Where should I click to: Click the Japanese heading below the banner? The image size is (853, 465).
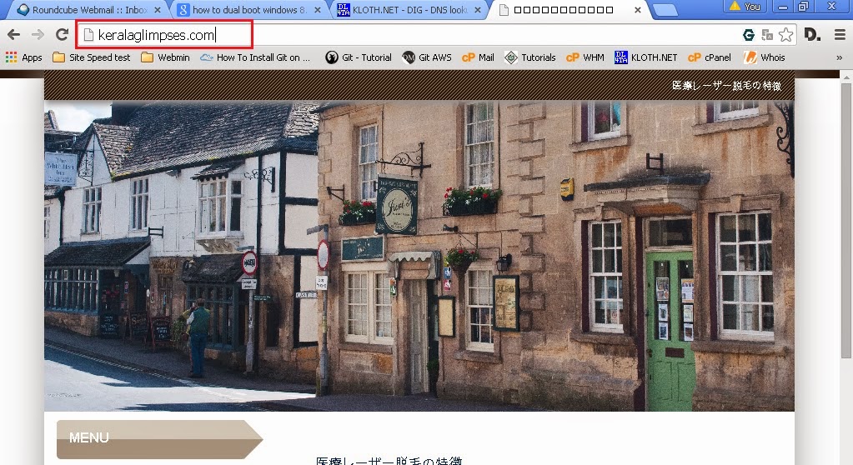389,461
